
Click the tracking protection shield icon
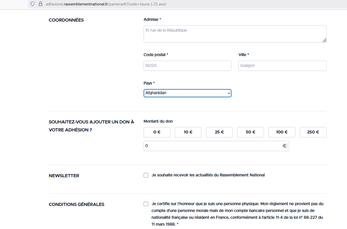(33, 4)
